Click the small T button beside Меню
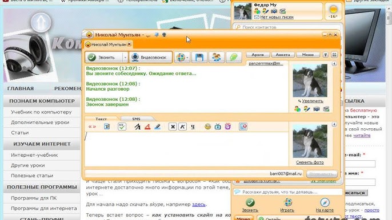Screen dimensions: 392x220 (x=325, y=55)
